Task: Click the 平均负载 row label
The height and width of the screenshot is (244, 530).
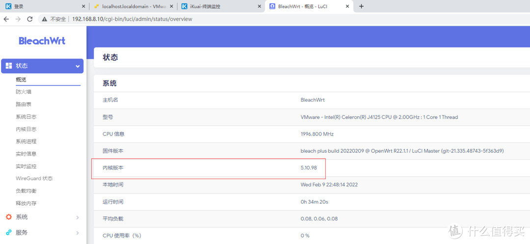Action: click(113, 218)
